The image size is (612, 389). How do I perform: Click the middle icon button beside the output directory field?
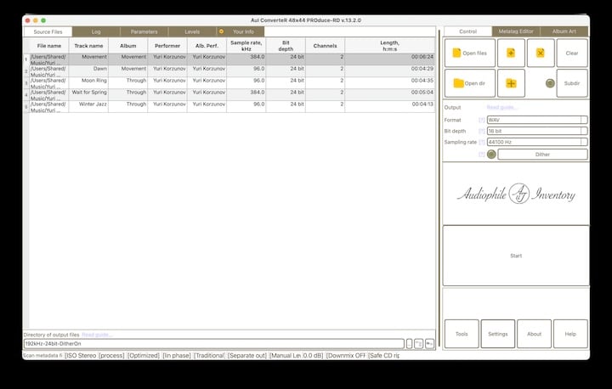point(418,344)
